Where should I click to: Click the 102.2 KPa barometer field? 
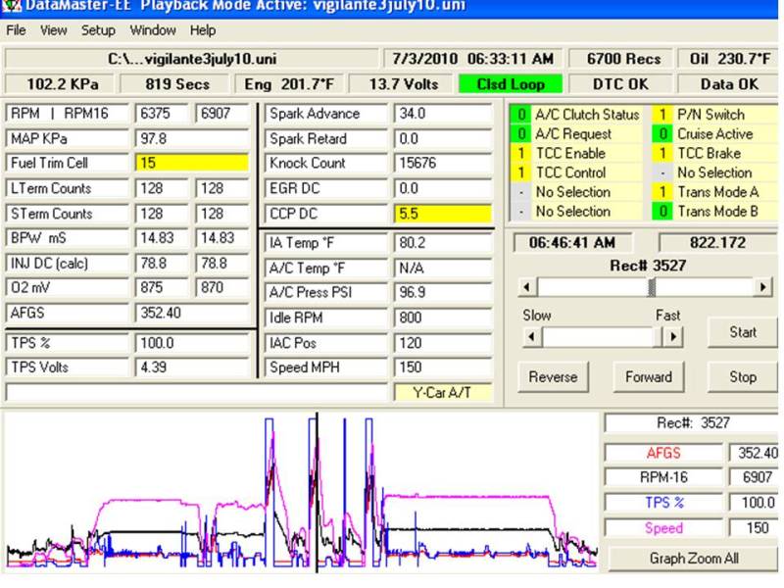click(x=62, y=84)
